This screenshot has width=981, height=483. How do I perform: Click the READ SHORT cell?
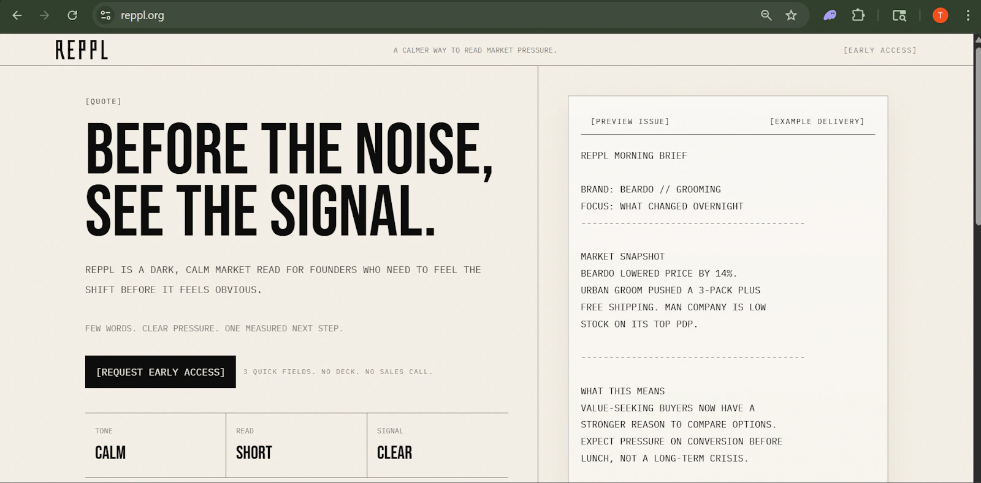coord(296,445)
